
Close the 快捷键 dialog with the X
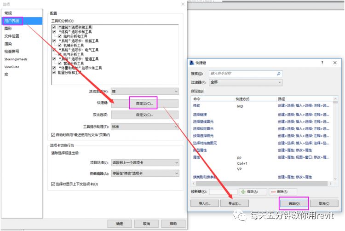point(335,63)
